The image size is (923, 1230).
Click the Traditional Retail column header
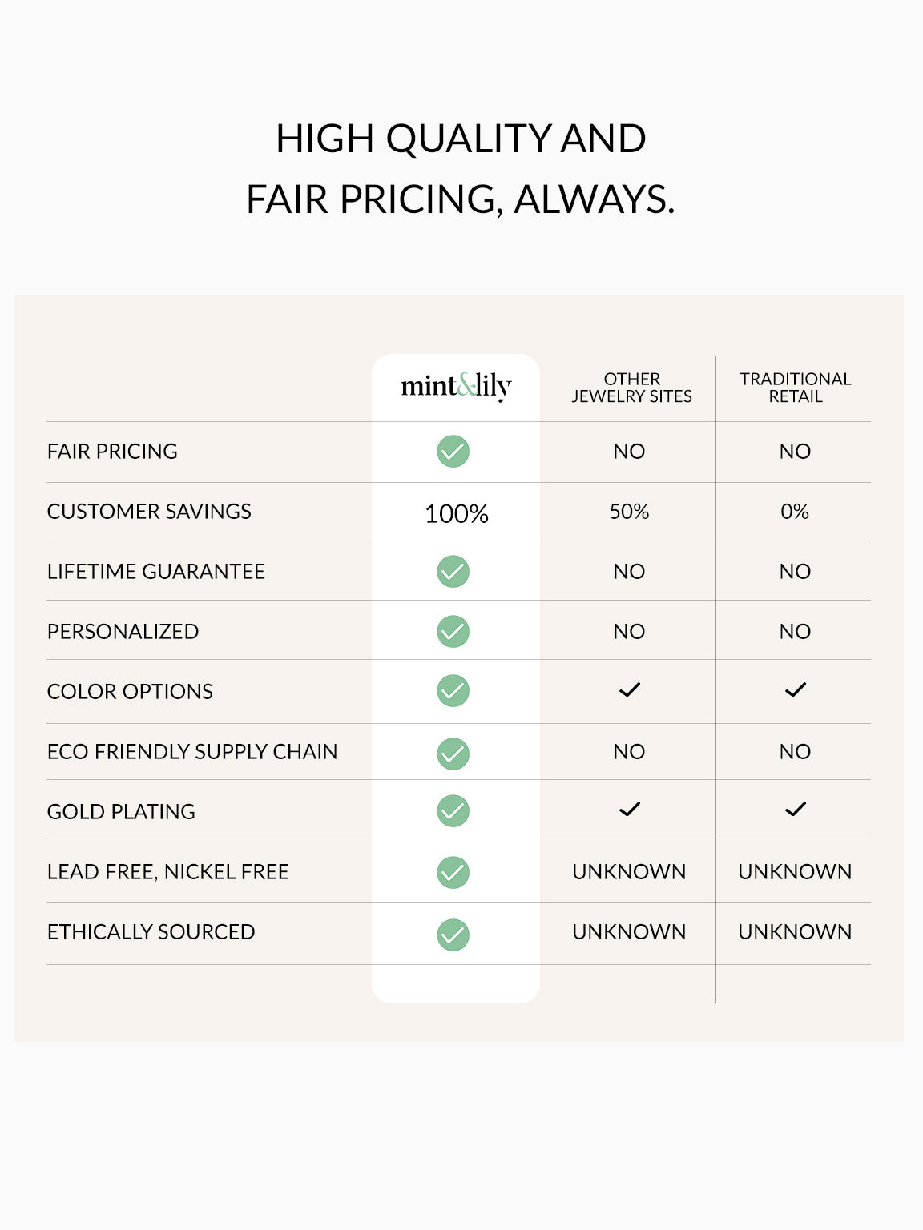coord(796,388)
